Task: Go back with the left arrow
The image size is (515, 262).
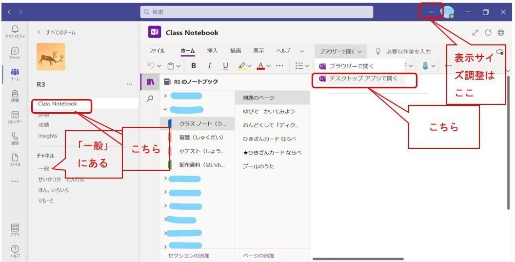Action: pyautogui.click(x=9, y=12)
